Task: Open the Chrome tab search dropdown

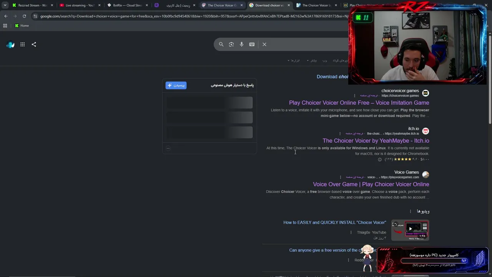Action: (5, 5)
